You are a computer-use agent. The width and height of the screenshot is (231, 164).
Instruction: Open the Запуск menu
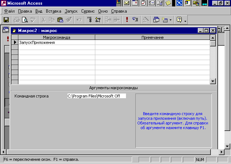pyautogui.click(x=71, y=11)
